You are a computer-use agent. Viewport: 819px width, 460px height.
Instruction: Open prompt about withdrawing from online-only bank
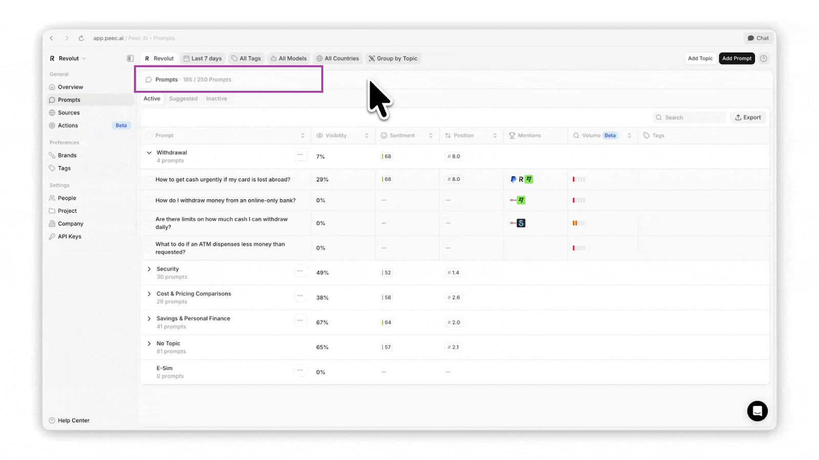[225, 201]
